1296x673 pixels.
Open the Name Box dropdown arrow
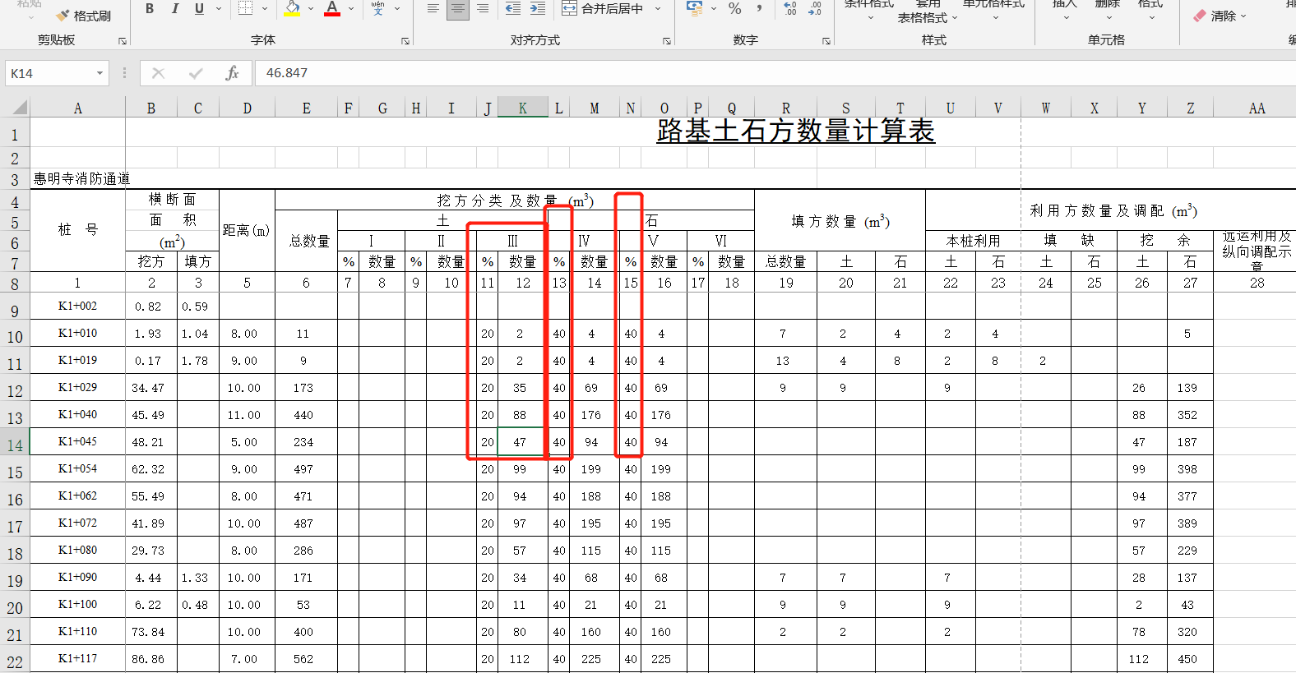[100, 73]
